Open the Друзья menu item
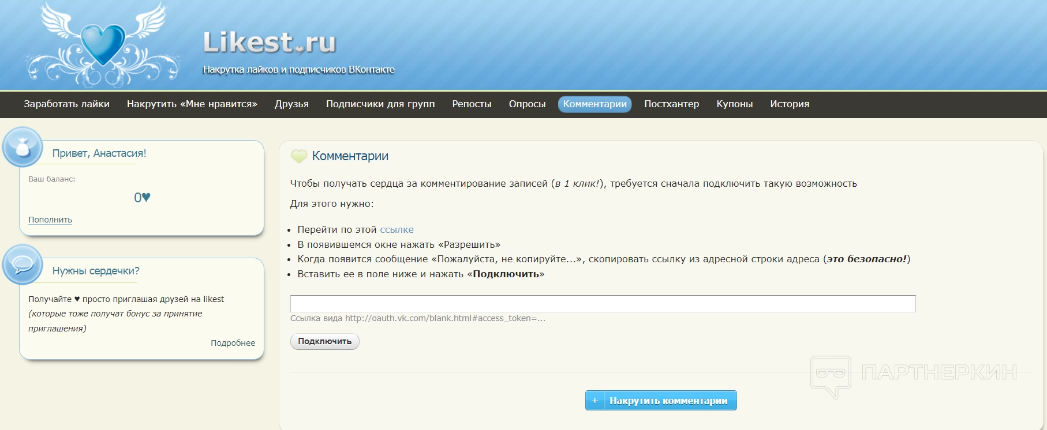Screen dimensions: 1047x430 [291, 104]
